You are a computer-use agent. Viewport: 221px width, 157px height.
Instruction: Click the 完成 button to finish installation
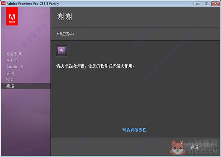tap(194, 147)
